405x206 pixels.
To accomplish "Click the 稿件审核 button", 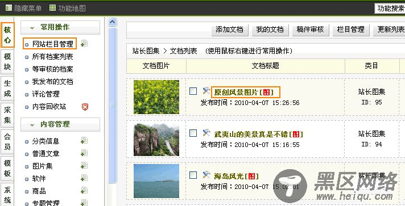I will pyautogui.click(x=310, y=30).
